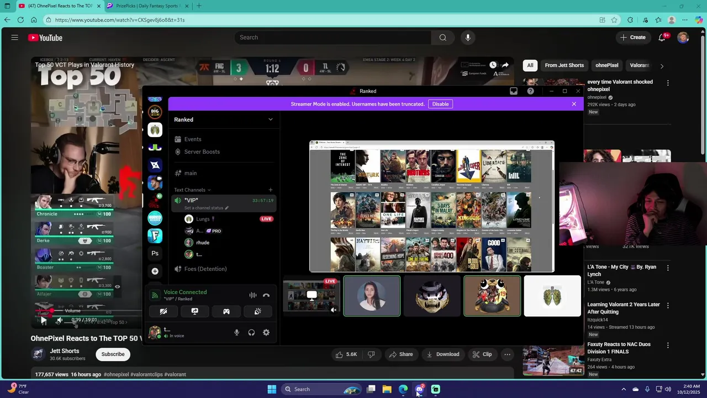Open Discord user settings gear

[x=266, y=332]
